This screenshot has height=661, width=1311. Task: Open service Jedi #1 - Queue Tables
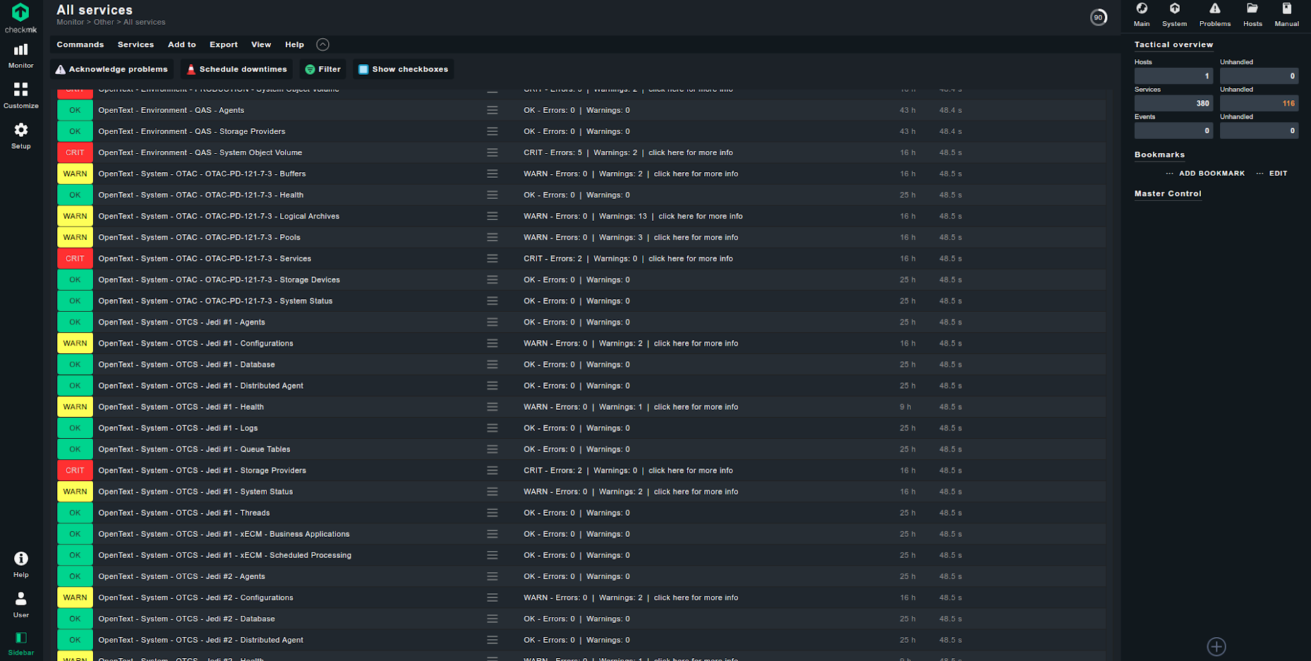[194, 449]
